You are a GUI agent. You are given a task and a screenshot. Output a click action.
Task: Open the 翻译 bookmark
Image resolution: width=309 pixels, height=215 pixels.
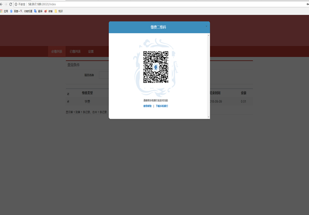(38, 11)
